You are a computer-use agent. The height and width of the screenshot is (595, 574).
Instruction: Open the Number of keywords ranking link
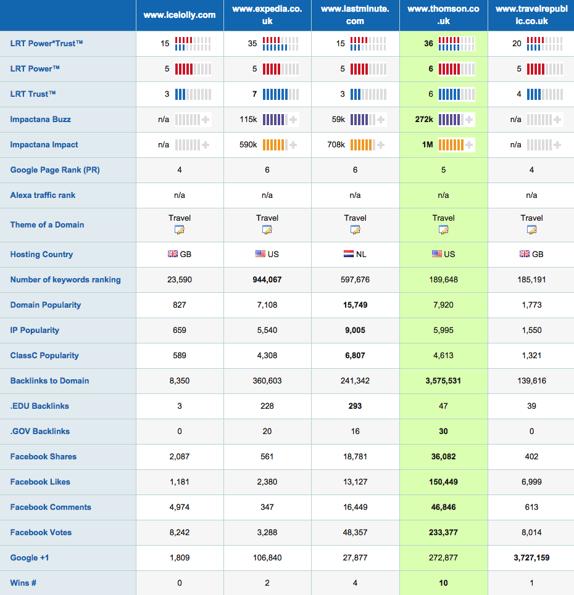pos(65,280)
